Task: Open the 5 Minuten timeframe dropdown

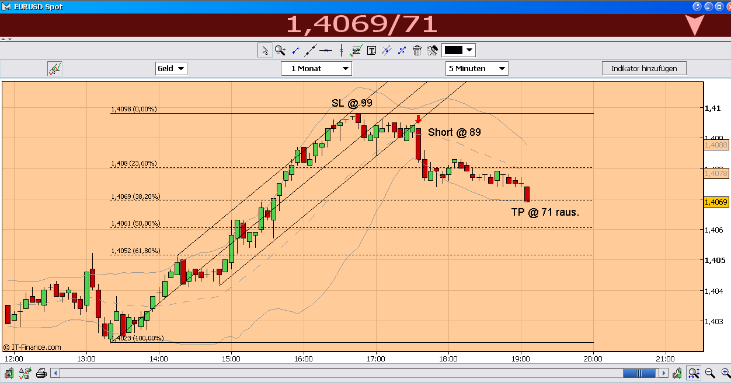Action: click(476, 69)
